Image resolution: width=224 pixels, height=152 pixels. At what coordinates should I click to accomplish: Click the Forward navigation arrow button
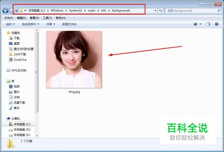pos(12,11)
